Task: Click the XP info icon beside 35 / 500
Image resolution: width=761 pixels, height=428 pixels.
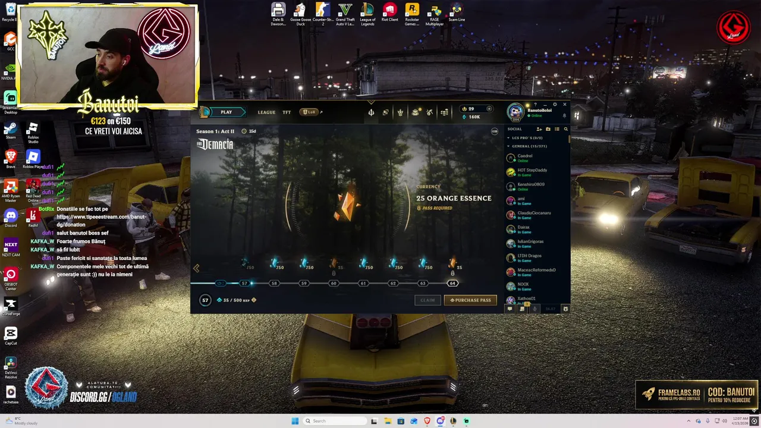Action: point(254,300)
